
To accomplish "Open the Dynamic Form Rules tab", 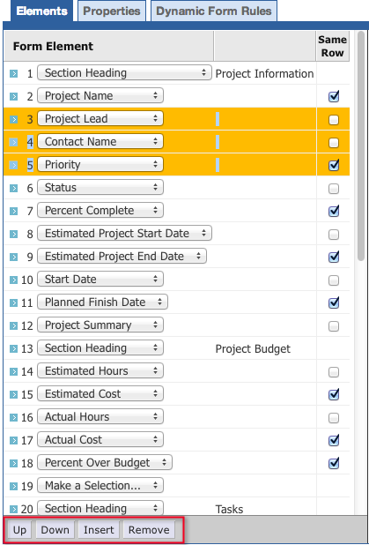I will 214,11.
